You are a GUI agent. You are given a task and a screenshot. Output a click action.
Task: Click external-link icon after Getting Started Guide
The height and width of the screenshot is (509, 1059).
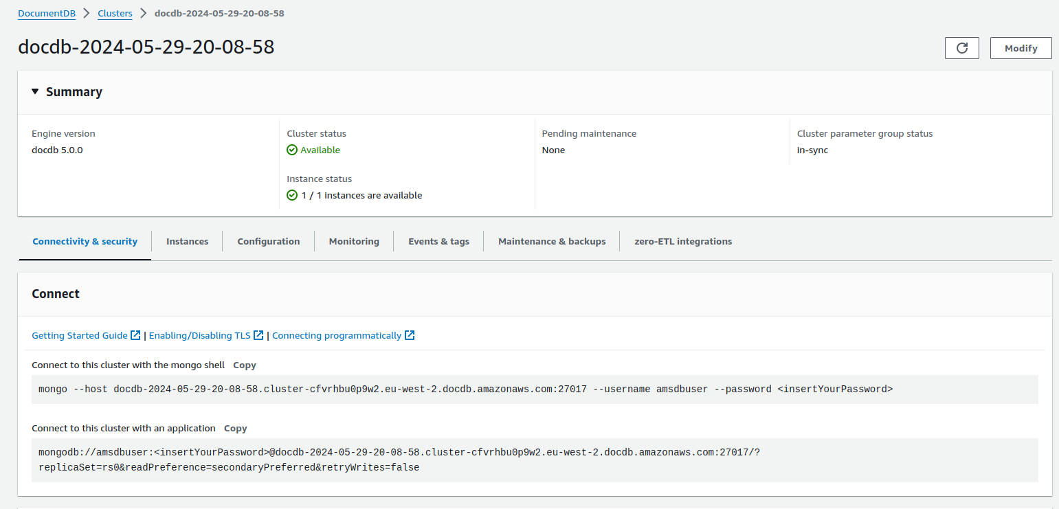click(x=135, y=335)
